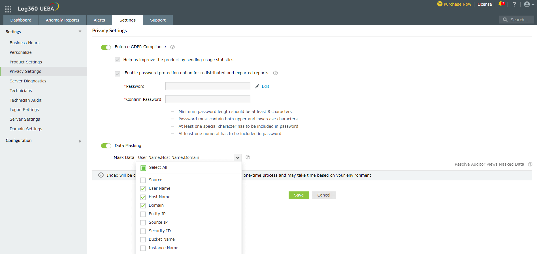The image size is (537, 254).
Task: Uncheck the Host Name checkbox
Action: point(143,197)
